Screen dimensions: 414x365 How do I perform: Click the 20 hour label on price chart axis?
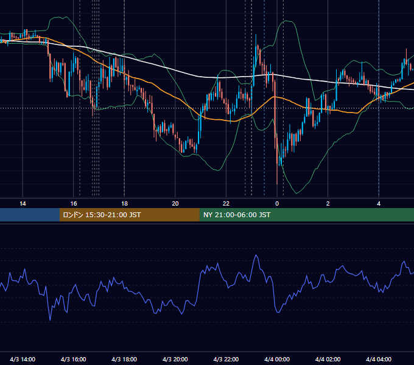click(x=175, y=204)
